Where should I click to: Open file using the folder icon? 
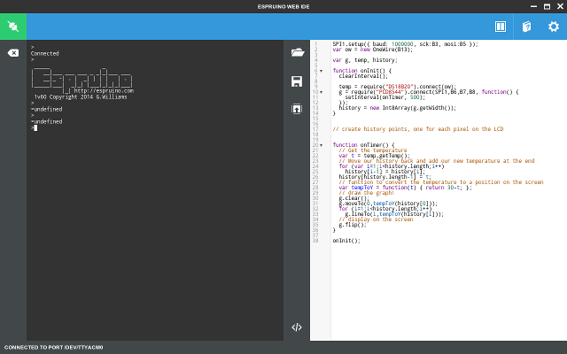298,53
